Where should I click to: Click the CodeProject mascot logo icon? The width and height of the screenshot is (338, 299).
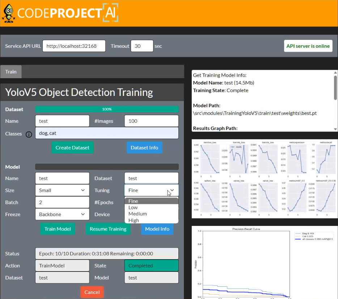tap(9, 13)
